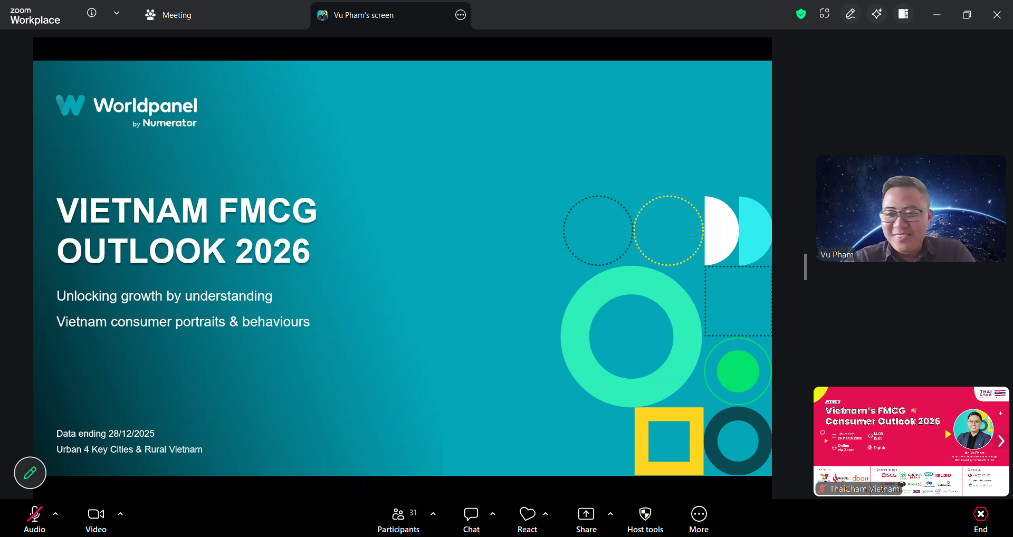Image resolution: width=1013 pixels, height=537 pixels.
Task: Select the floating annotation pencil button
Action: (30, 473)
